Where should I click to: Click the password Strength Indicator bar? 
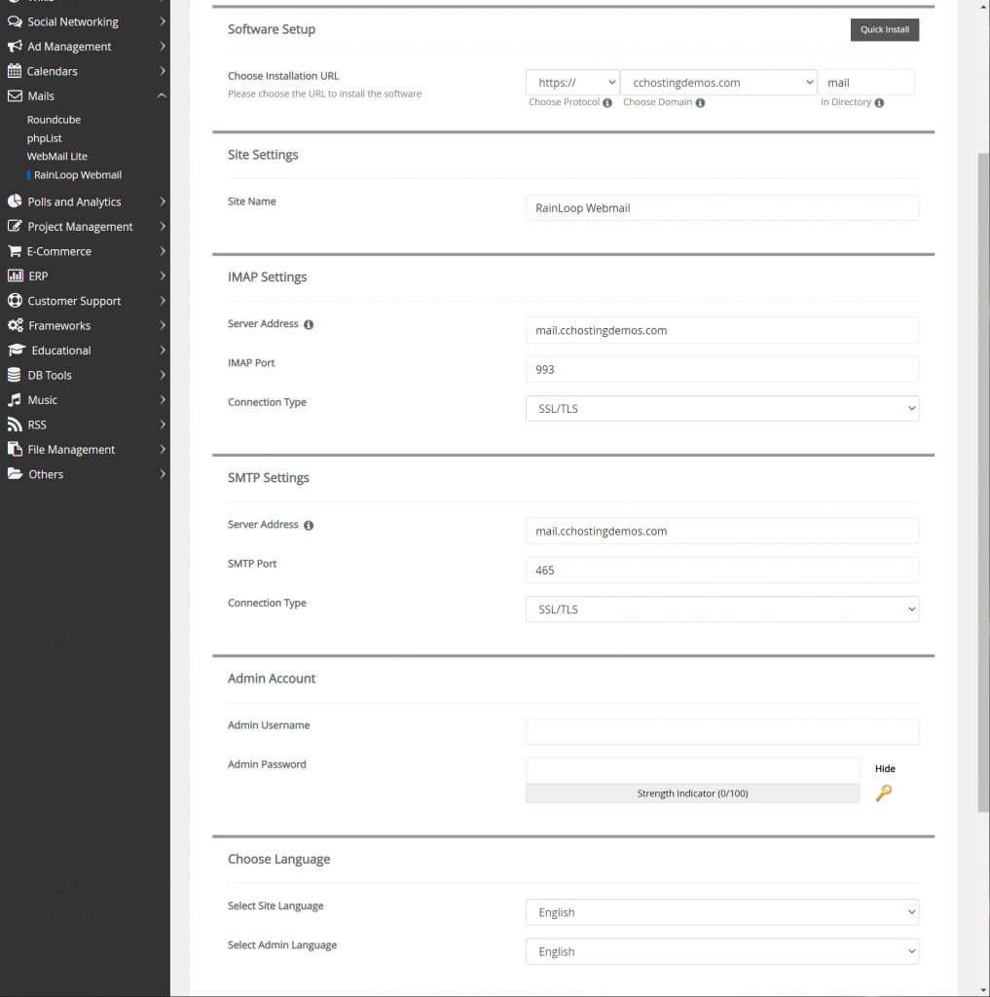[x=692, y=794]
